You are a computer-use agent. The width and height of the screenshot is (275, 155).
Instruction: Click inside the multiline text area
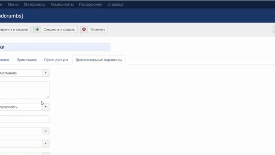24,90
